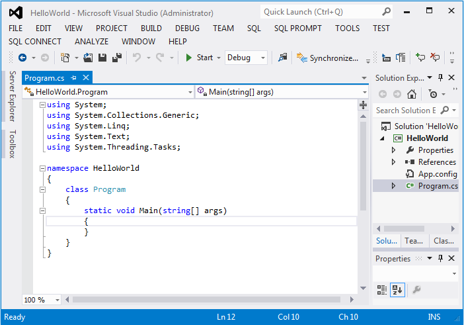Screen dimensions: 464x325
Task: Click the red remove comment bubble icon
Action: 435,57
